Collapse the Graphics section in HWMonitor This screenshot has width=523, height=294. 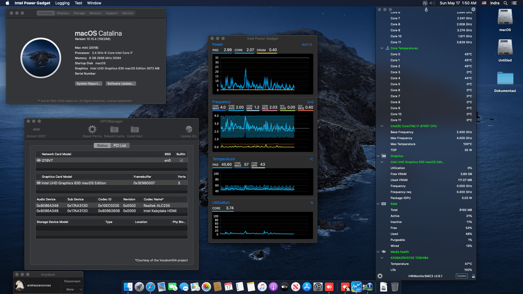coord(378,156)
